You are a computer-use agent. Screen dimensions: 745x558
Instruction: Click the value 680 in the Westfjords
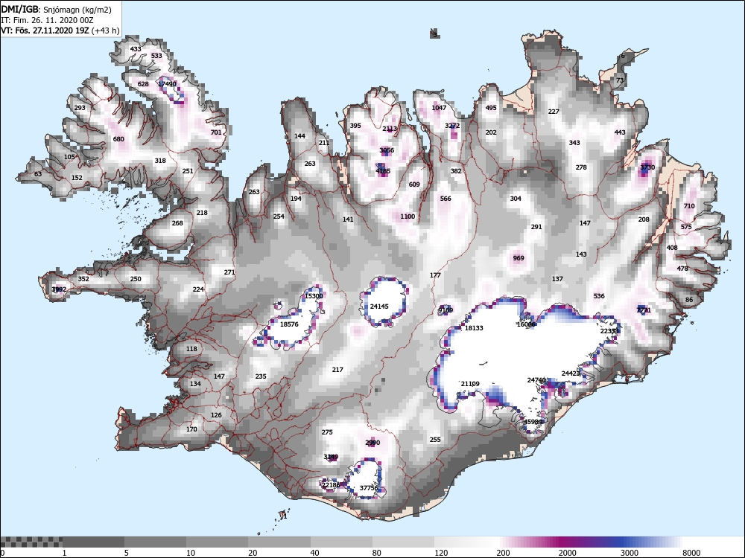pos(118,139)
